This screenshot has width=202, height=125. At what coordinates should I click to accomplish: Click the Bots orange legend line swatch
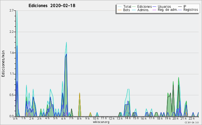pos(120,10)
